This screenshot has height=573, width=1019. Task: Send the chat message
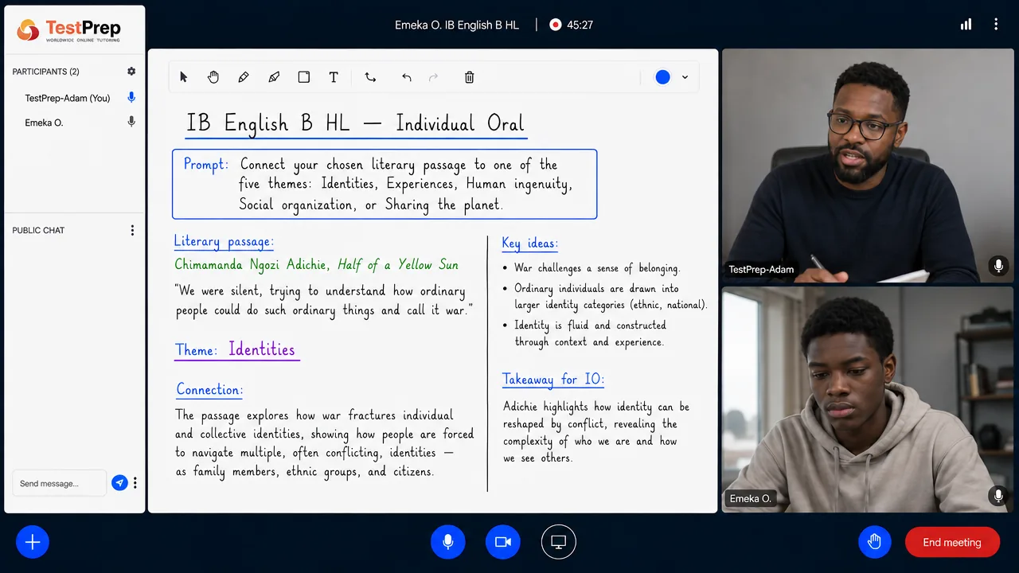[119, 483]
